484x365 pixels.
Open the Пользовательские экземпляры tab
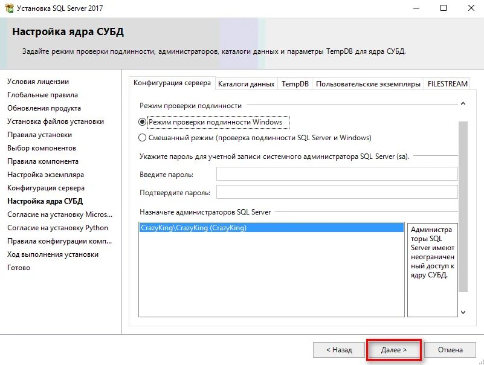tap(368, 84)
